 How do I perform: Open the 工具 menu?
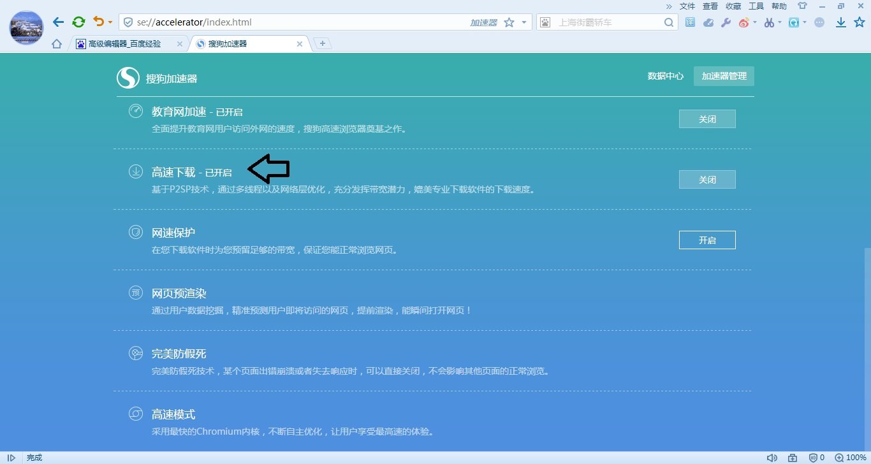tap(756, 6)
